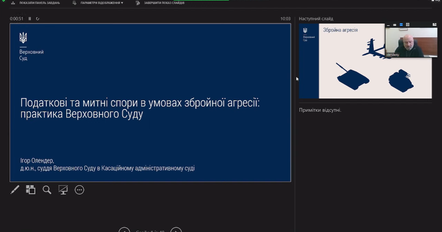Viewport: 442px width, 232px height.
Task: Select the pen and laser pointer tool
Action: [x=15, y=190]
